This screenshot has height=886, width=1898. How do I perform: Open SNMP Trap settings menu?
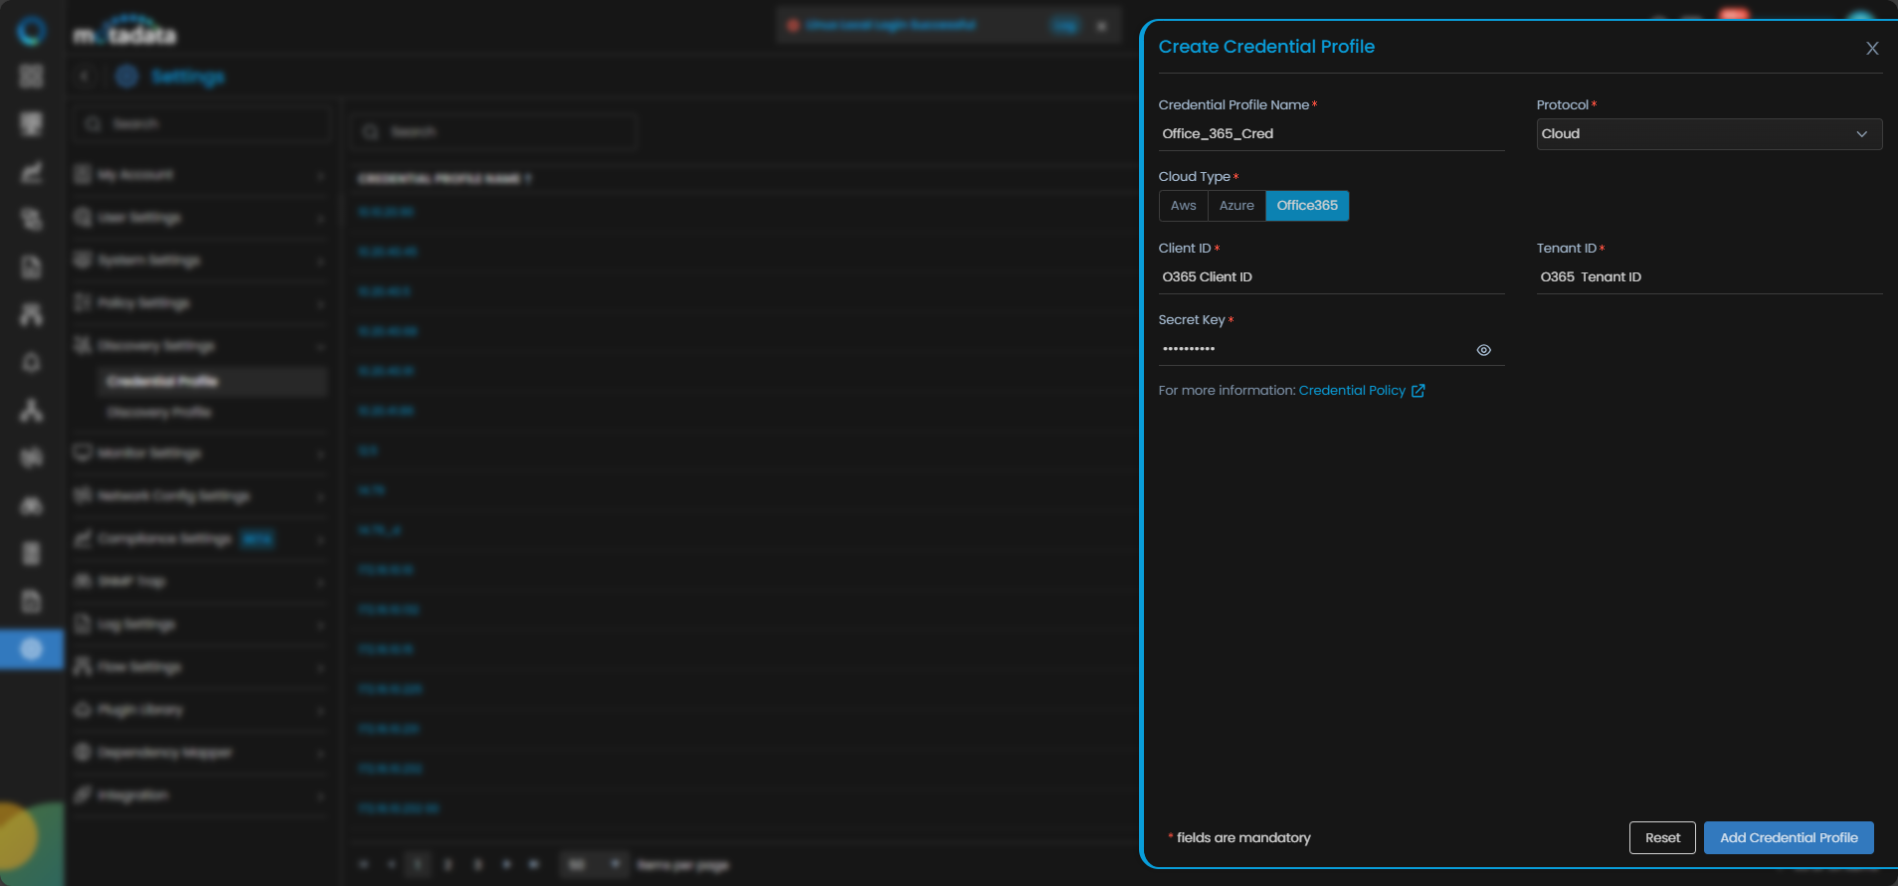[200, 582]
